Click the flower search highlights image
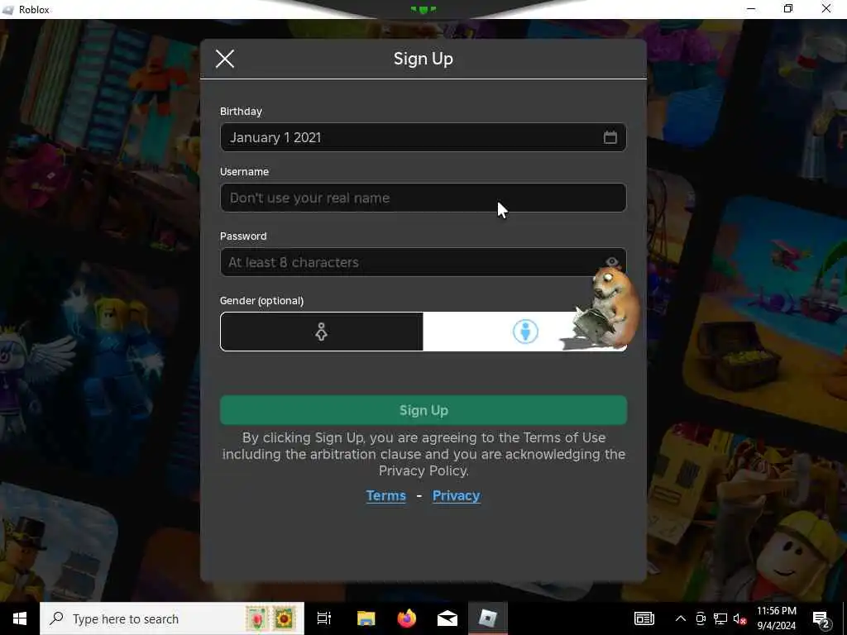This screenshot has width=847, height=635. pyautogui.click(x=270, y=618)
